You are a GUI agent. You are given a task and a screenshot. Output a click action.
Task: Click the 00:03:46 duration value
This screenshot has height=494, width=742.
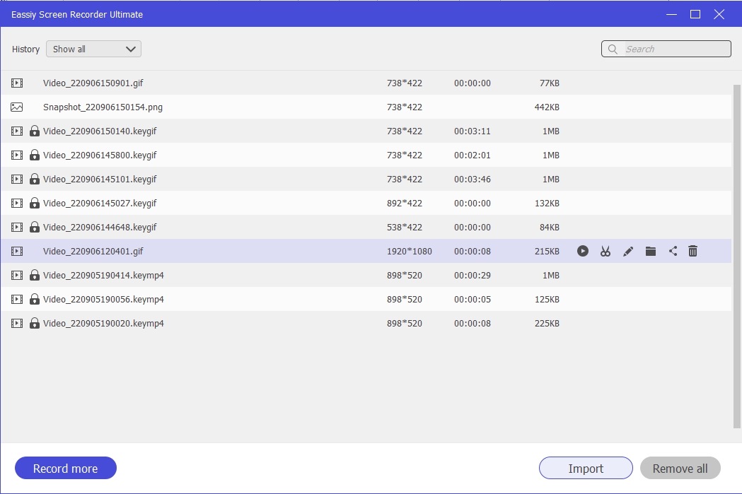[x=473, y=180]
